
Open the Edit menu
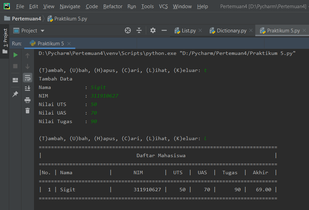(34, 6)
